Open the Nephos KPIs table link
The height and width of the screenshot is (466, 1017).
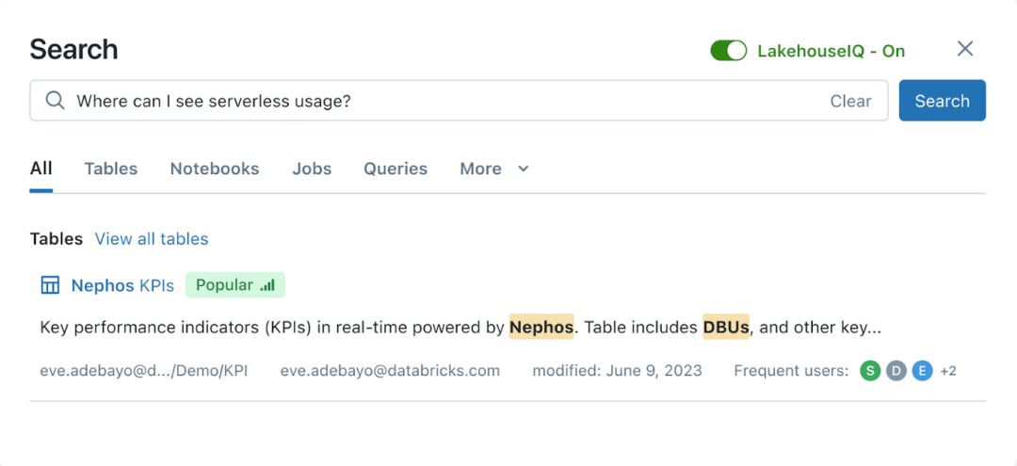pyautogui.click(x=122, y=285)
